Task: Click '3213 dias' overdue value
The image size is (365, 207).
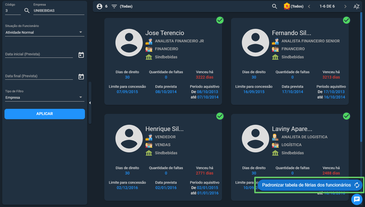Action: 331,77
